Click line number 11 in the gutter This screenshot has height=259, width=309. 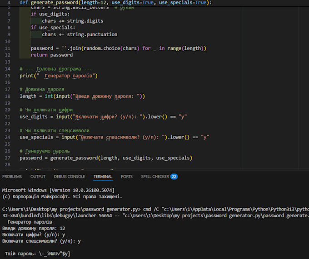tap(7, 48)
